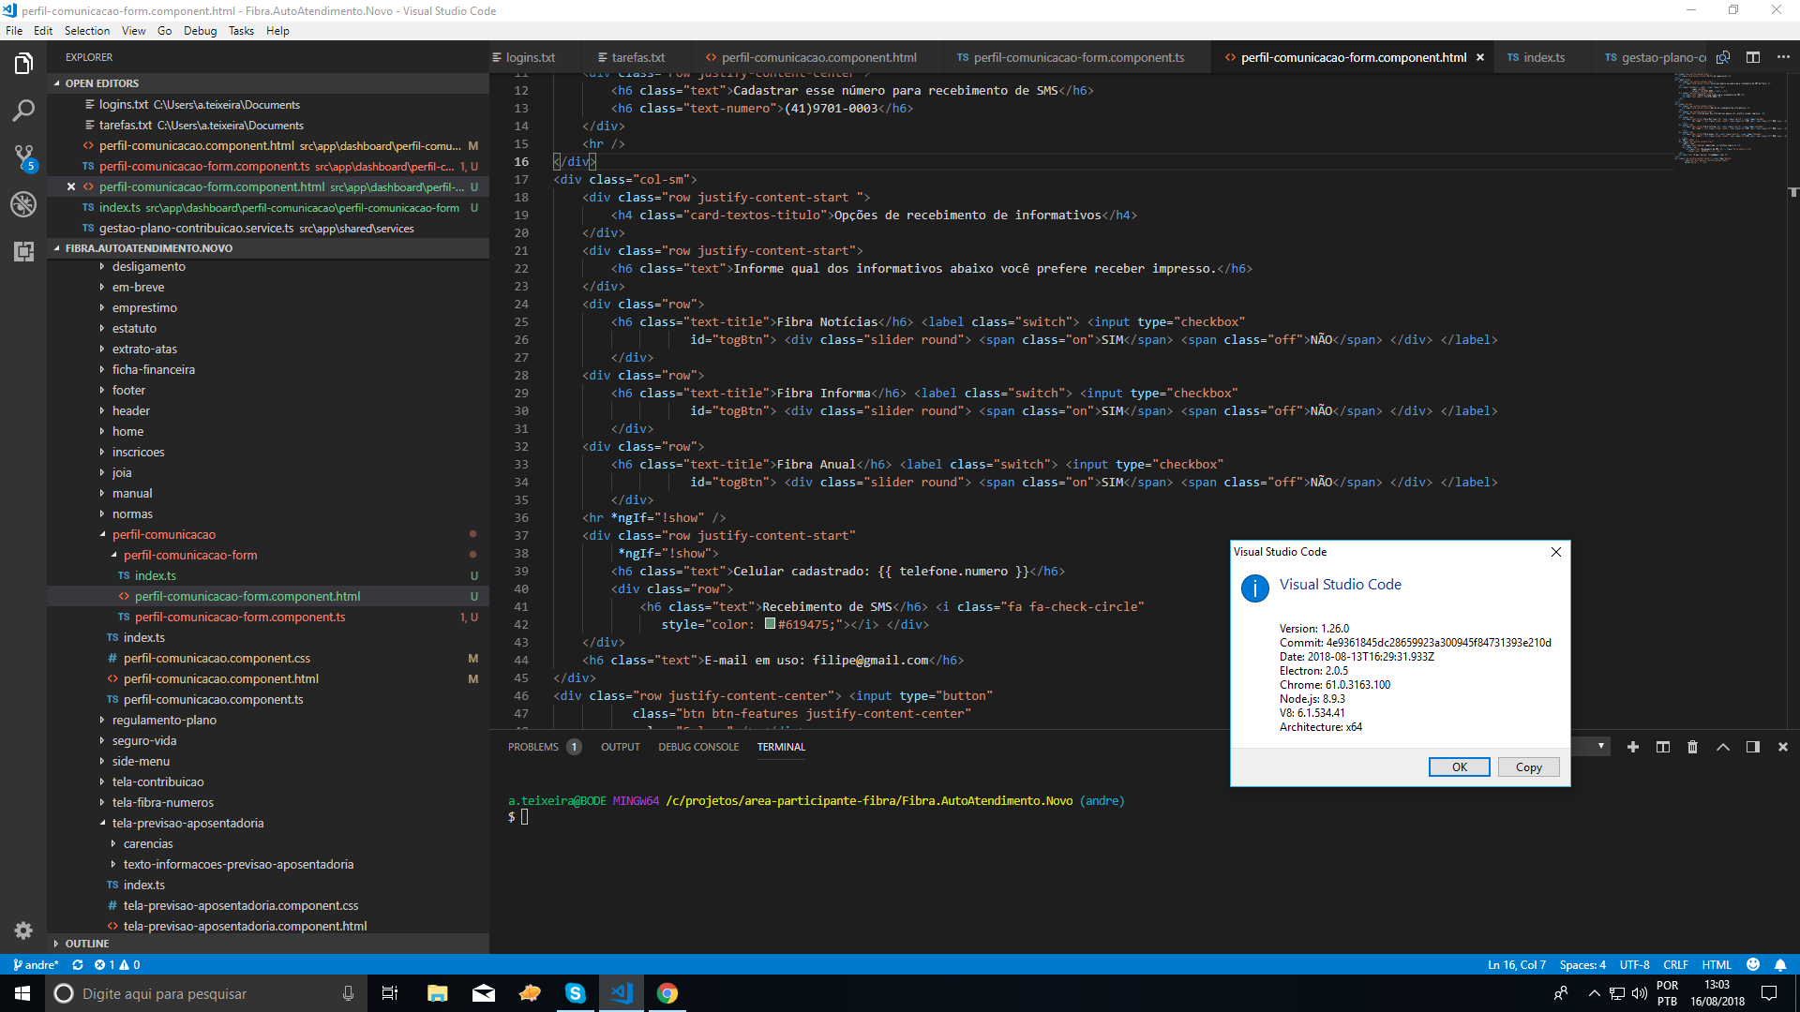Switch to the PROBLEMS tab

tap(534, 747)
